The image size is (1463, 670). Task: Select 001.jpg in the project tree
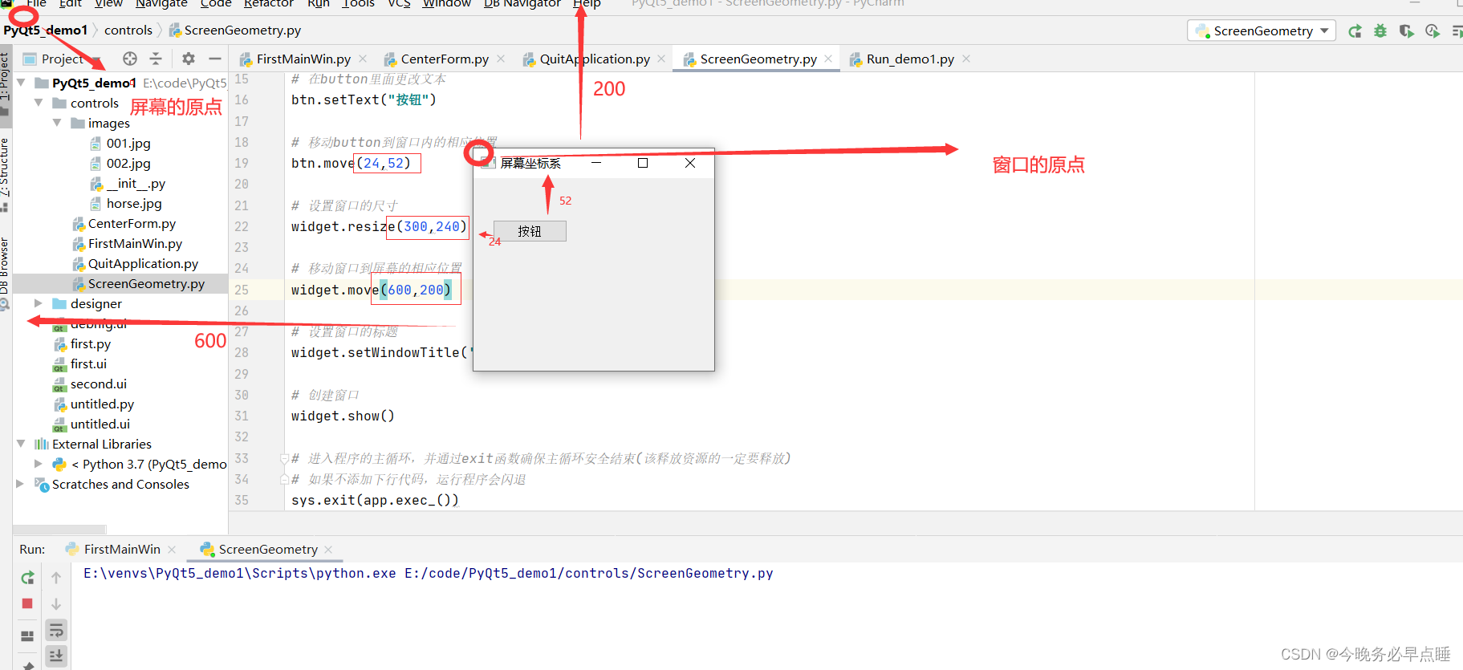(x=128, y=143)
